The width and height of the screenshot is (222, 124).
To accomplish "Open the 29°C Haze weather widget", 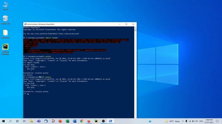I will point(172,121).
